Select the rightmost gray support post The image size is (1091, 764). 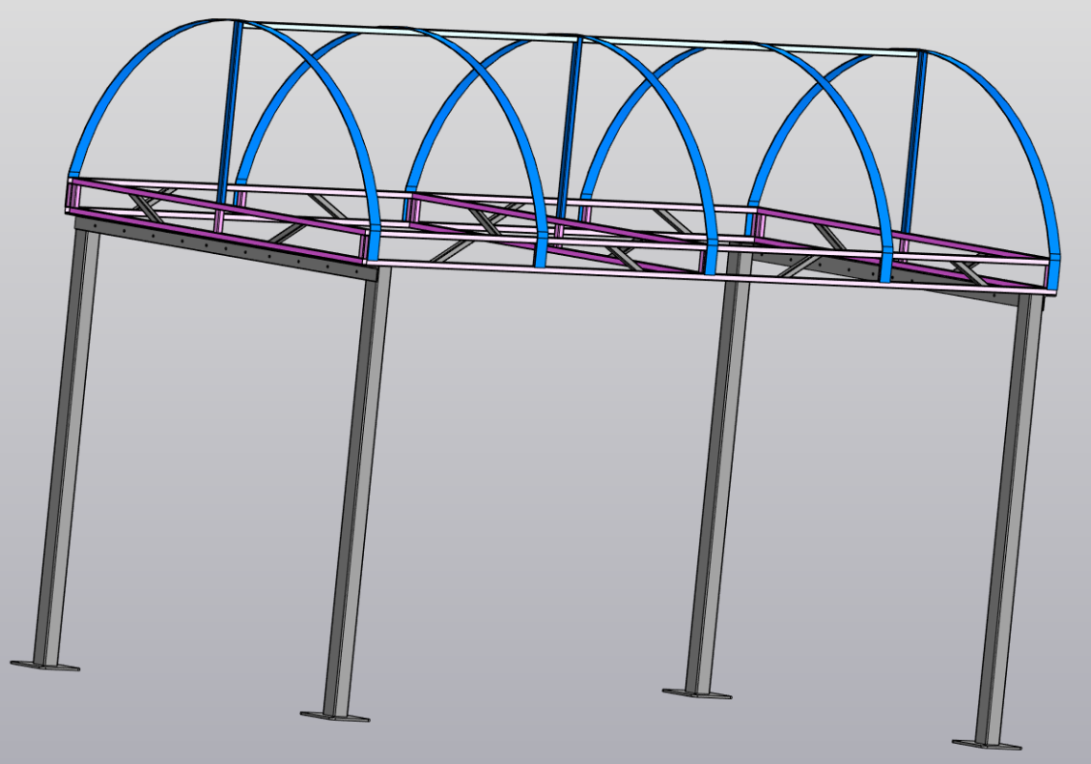click(x=1009, y=519)
